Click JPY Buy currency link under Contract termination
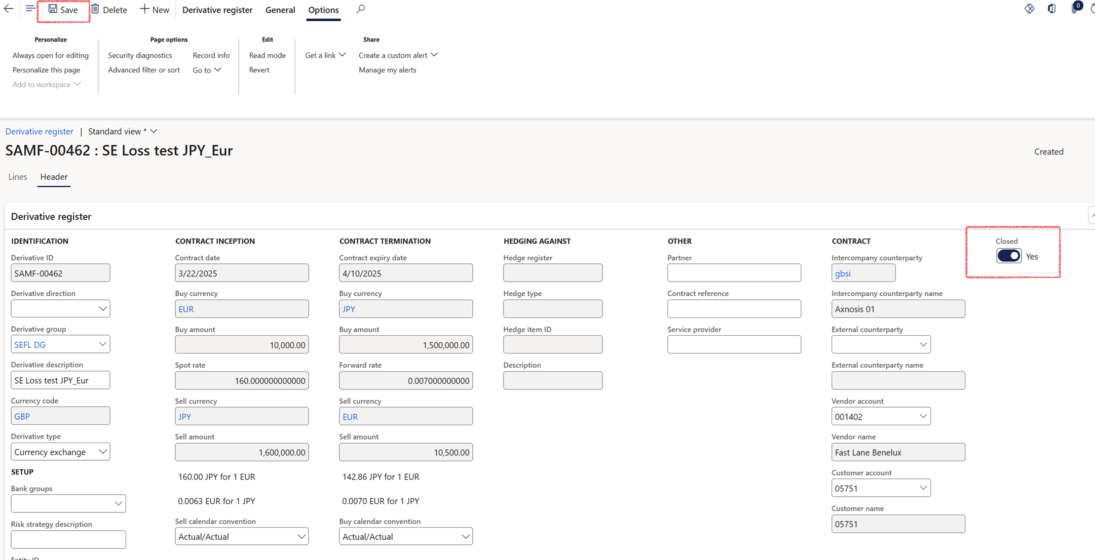1095x560 pixels. 349,309
